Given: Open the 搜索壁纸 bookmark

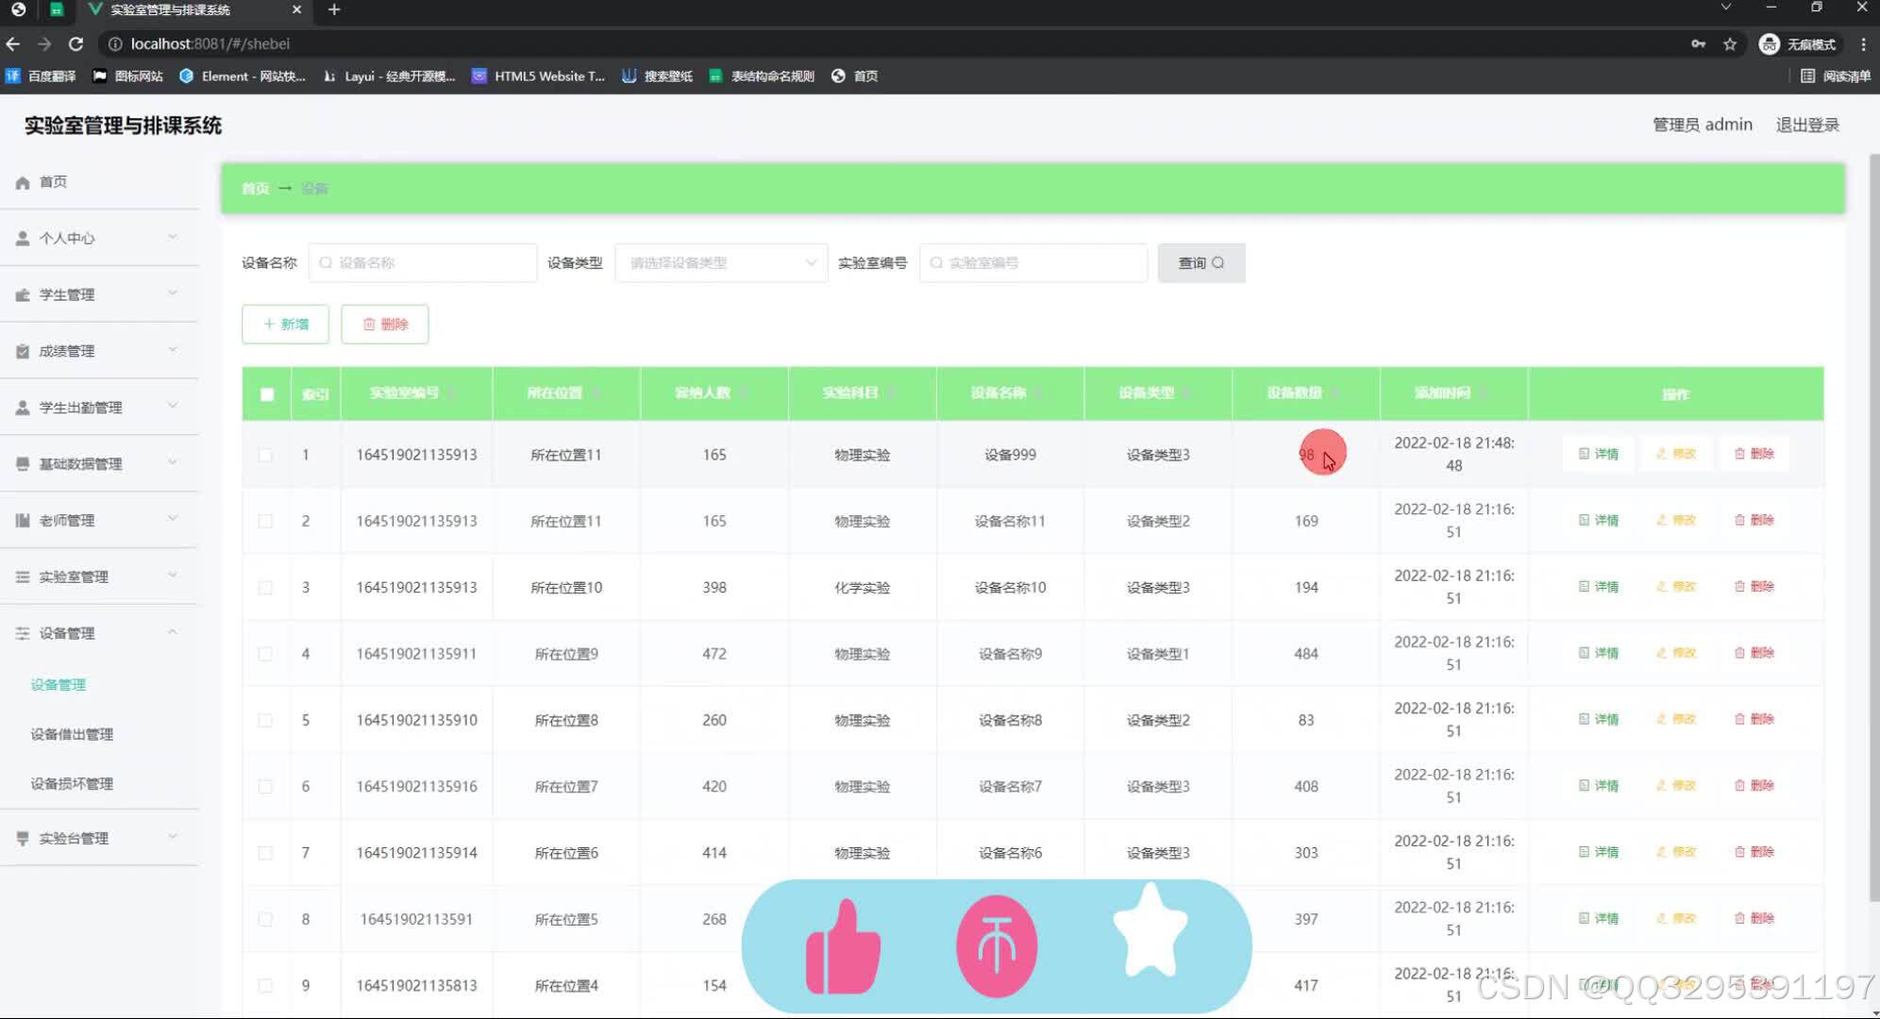Looking at the screenshot, I should click(x=657, y=75).
